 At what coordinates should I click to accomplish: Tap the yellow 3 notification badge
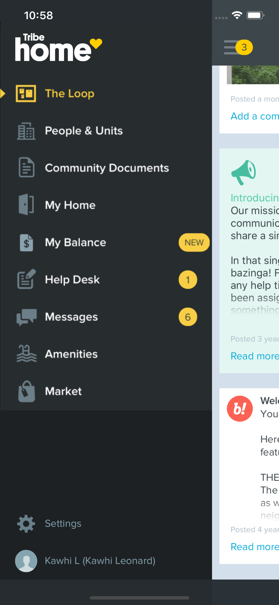[x=244, y=47]
